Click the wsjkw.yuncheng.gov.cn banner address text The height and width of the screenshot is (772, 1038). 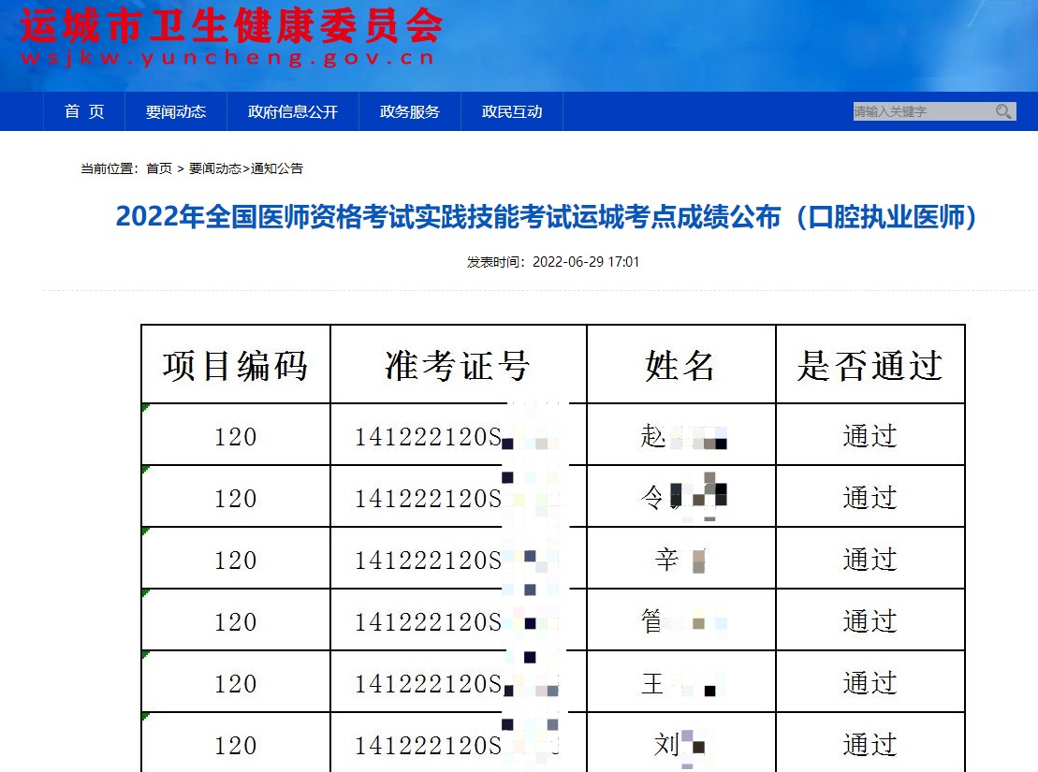coord(227,58)
